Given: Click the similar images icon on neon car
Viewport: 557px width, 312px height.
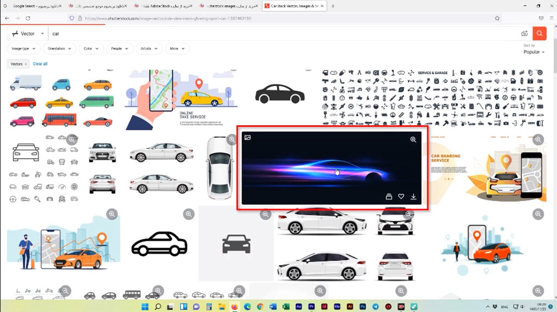Looking at the screenshot, I should pyautogui.click(x=247, y=138).
